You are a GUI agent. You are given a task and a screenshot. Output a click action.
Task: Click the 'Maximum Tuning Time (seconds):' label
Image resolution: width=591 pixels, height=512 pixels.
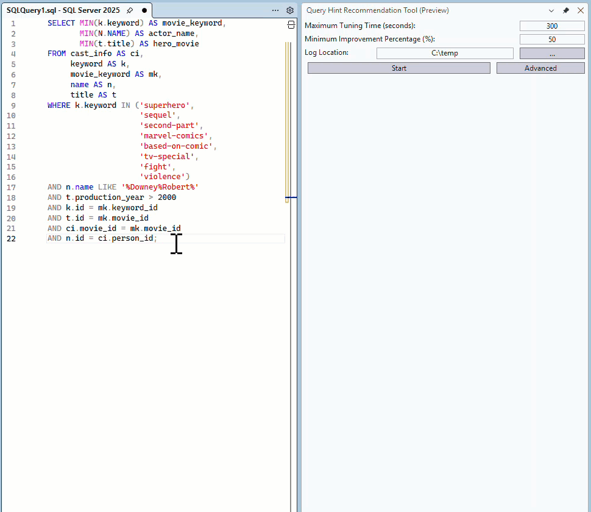[x=360, y=26]
